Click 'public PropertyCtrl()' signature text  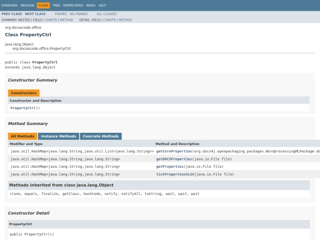coord(31,234)
